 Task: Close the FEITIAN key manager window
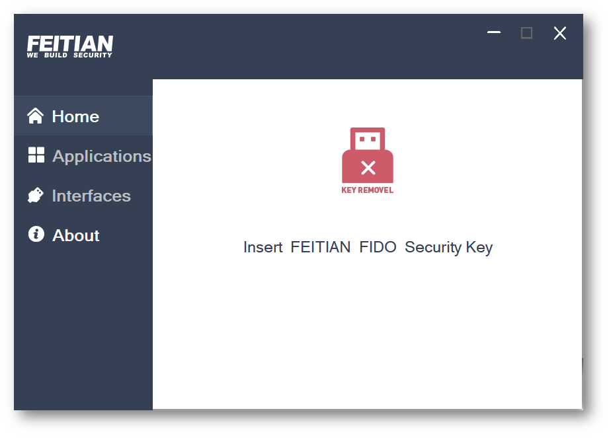pos(560,33)
